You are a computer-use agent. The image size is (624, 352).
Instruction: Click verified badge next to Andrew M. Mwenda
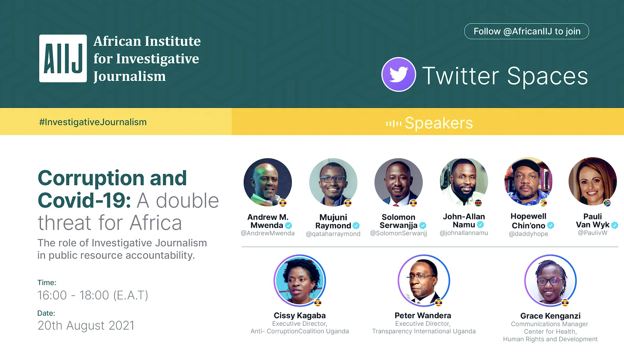click(288, 225)
